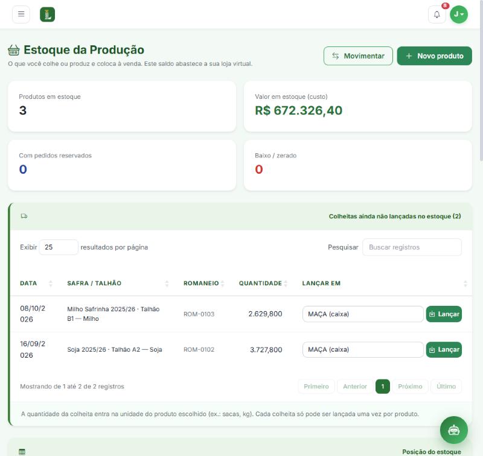
Task: Click the Produtos em estoque card value 3
Action: [23, 110]
